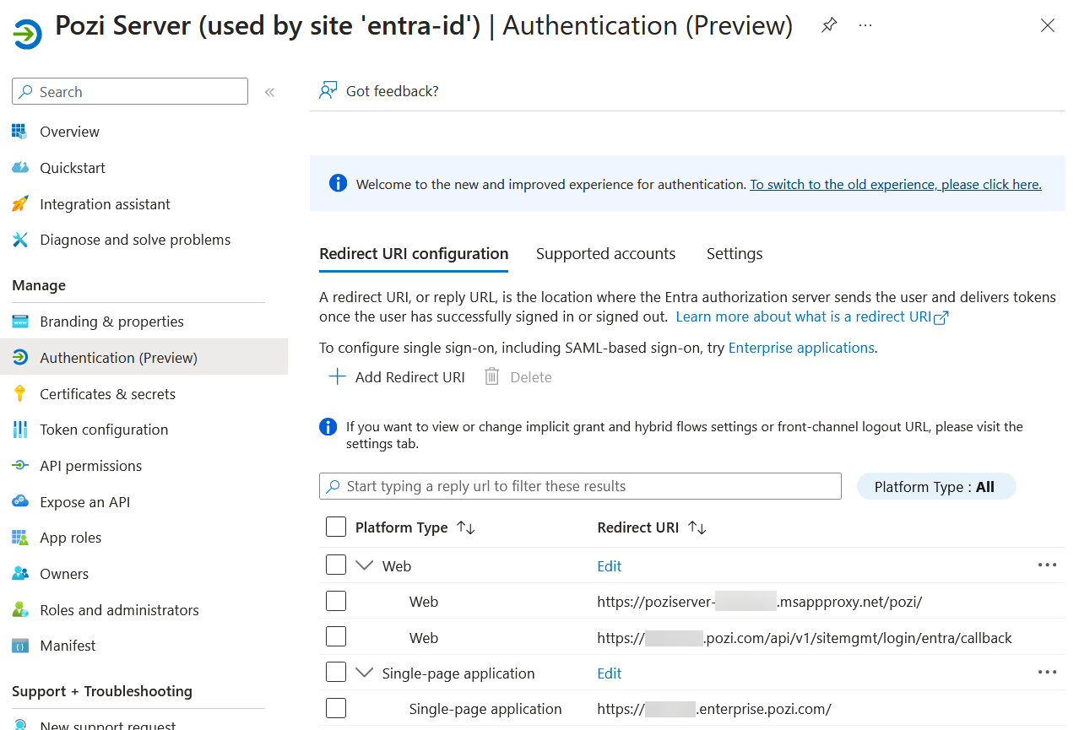Open Certificates & secrets from the sidebar

[x=108, y=393]
